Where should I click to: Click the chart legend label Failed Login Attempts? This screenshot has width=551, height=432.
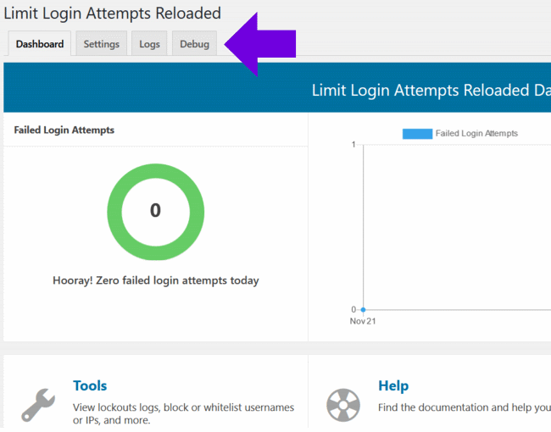tap(476, 133)
